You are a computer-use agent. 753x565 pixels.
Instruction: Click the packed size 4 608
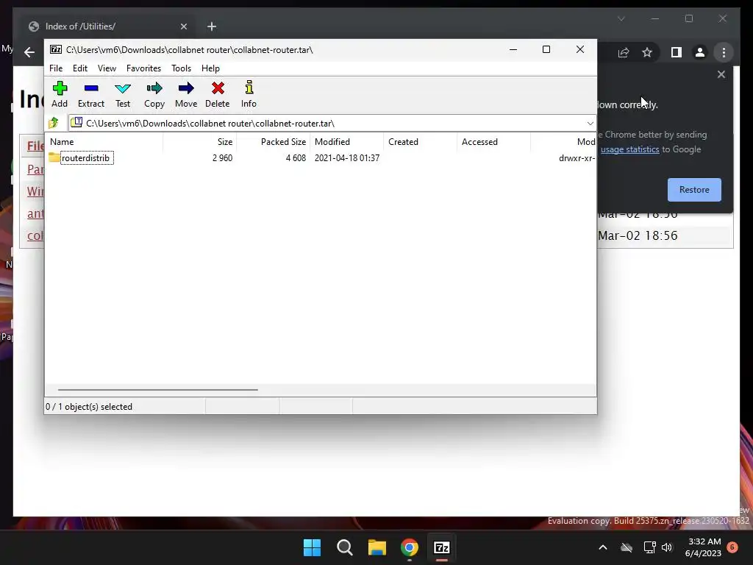click(x=296, y=158)
